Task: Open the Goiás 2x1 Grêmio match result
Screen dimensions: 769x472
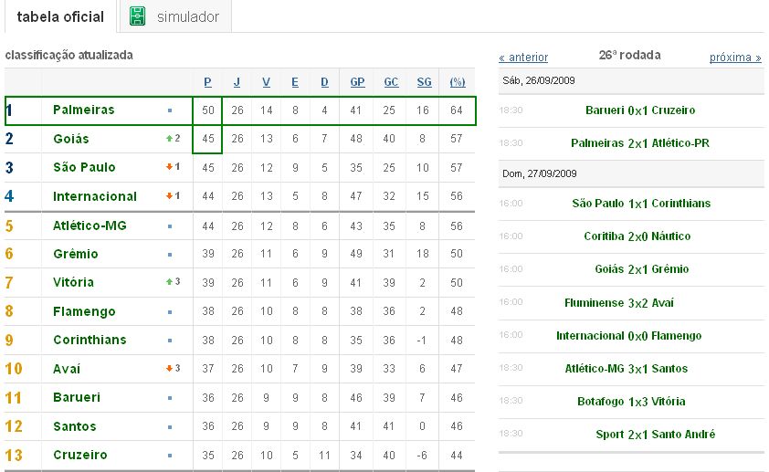Action: pos(642,269)
